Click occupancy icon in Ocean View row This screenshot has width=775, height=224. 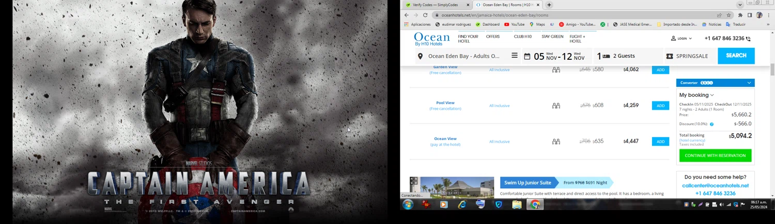tap(556, 142)
